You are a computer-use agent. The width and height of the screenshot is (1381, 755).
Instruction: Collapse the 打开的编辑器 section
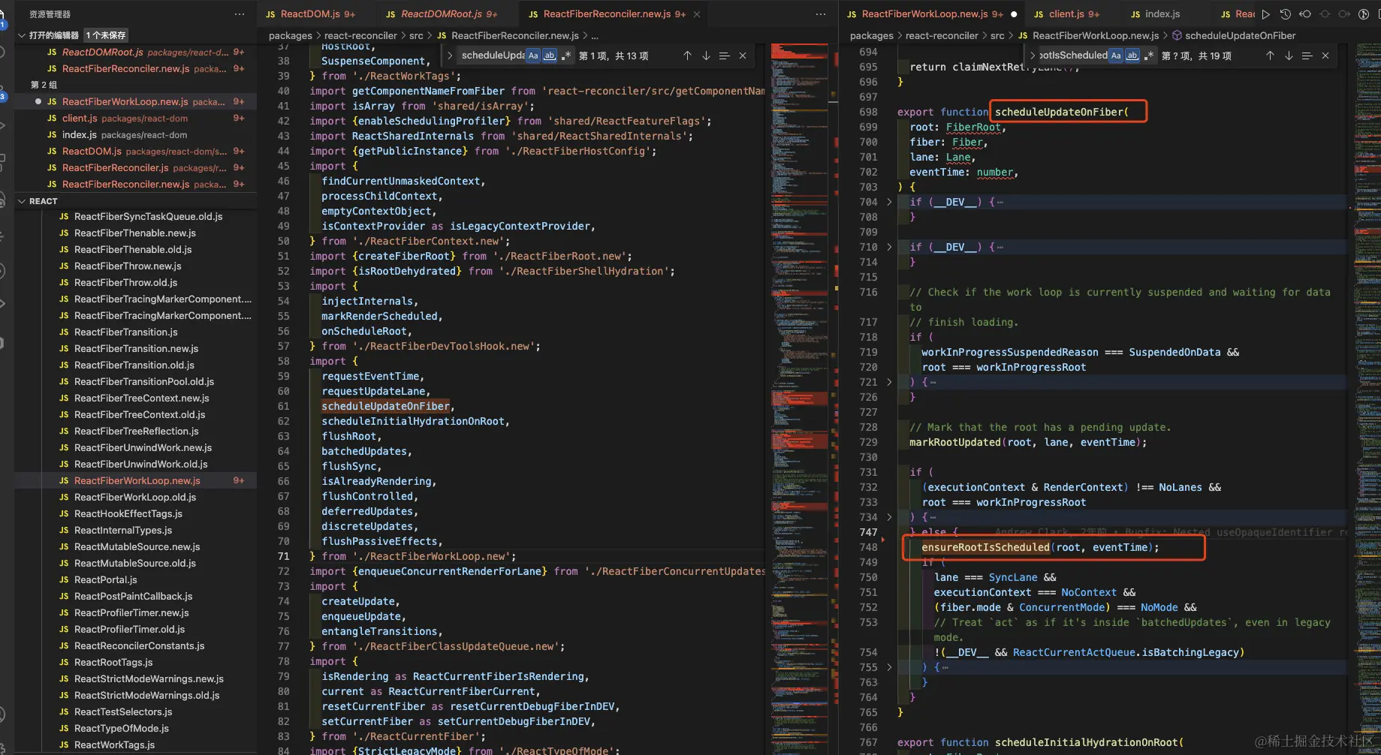point(22,35)
